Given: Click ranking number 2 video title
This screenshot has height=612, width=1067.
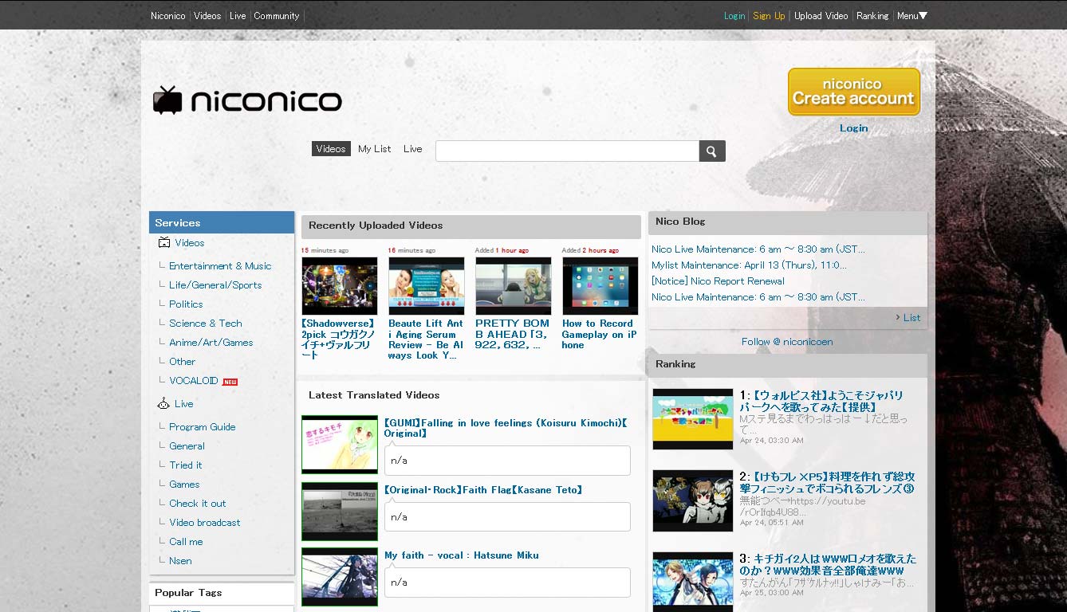Looking at the screenshot, I should tap(827, 483).
